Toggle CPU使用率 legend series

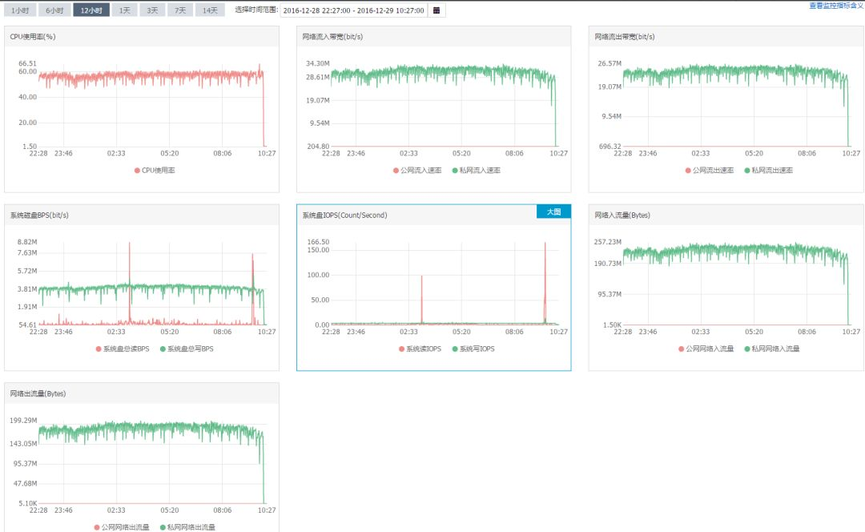tap(155, 171)
